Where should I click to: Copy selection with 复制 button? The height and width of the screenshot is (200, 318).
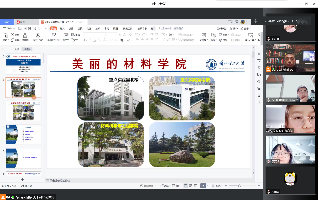[x=15, y=40]
